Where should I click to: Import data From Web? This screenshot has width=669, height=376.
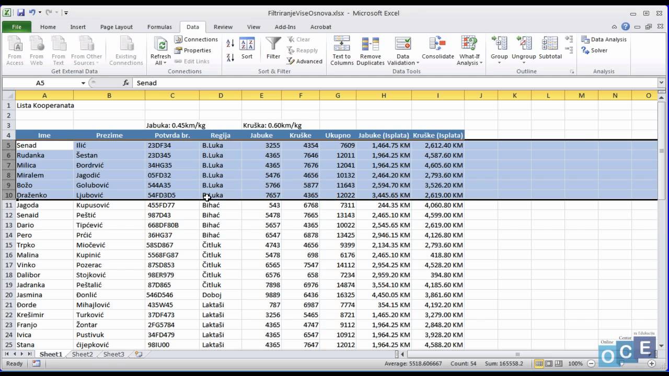(37, 51)
